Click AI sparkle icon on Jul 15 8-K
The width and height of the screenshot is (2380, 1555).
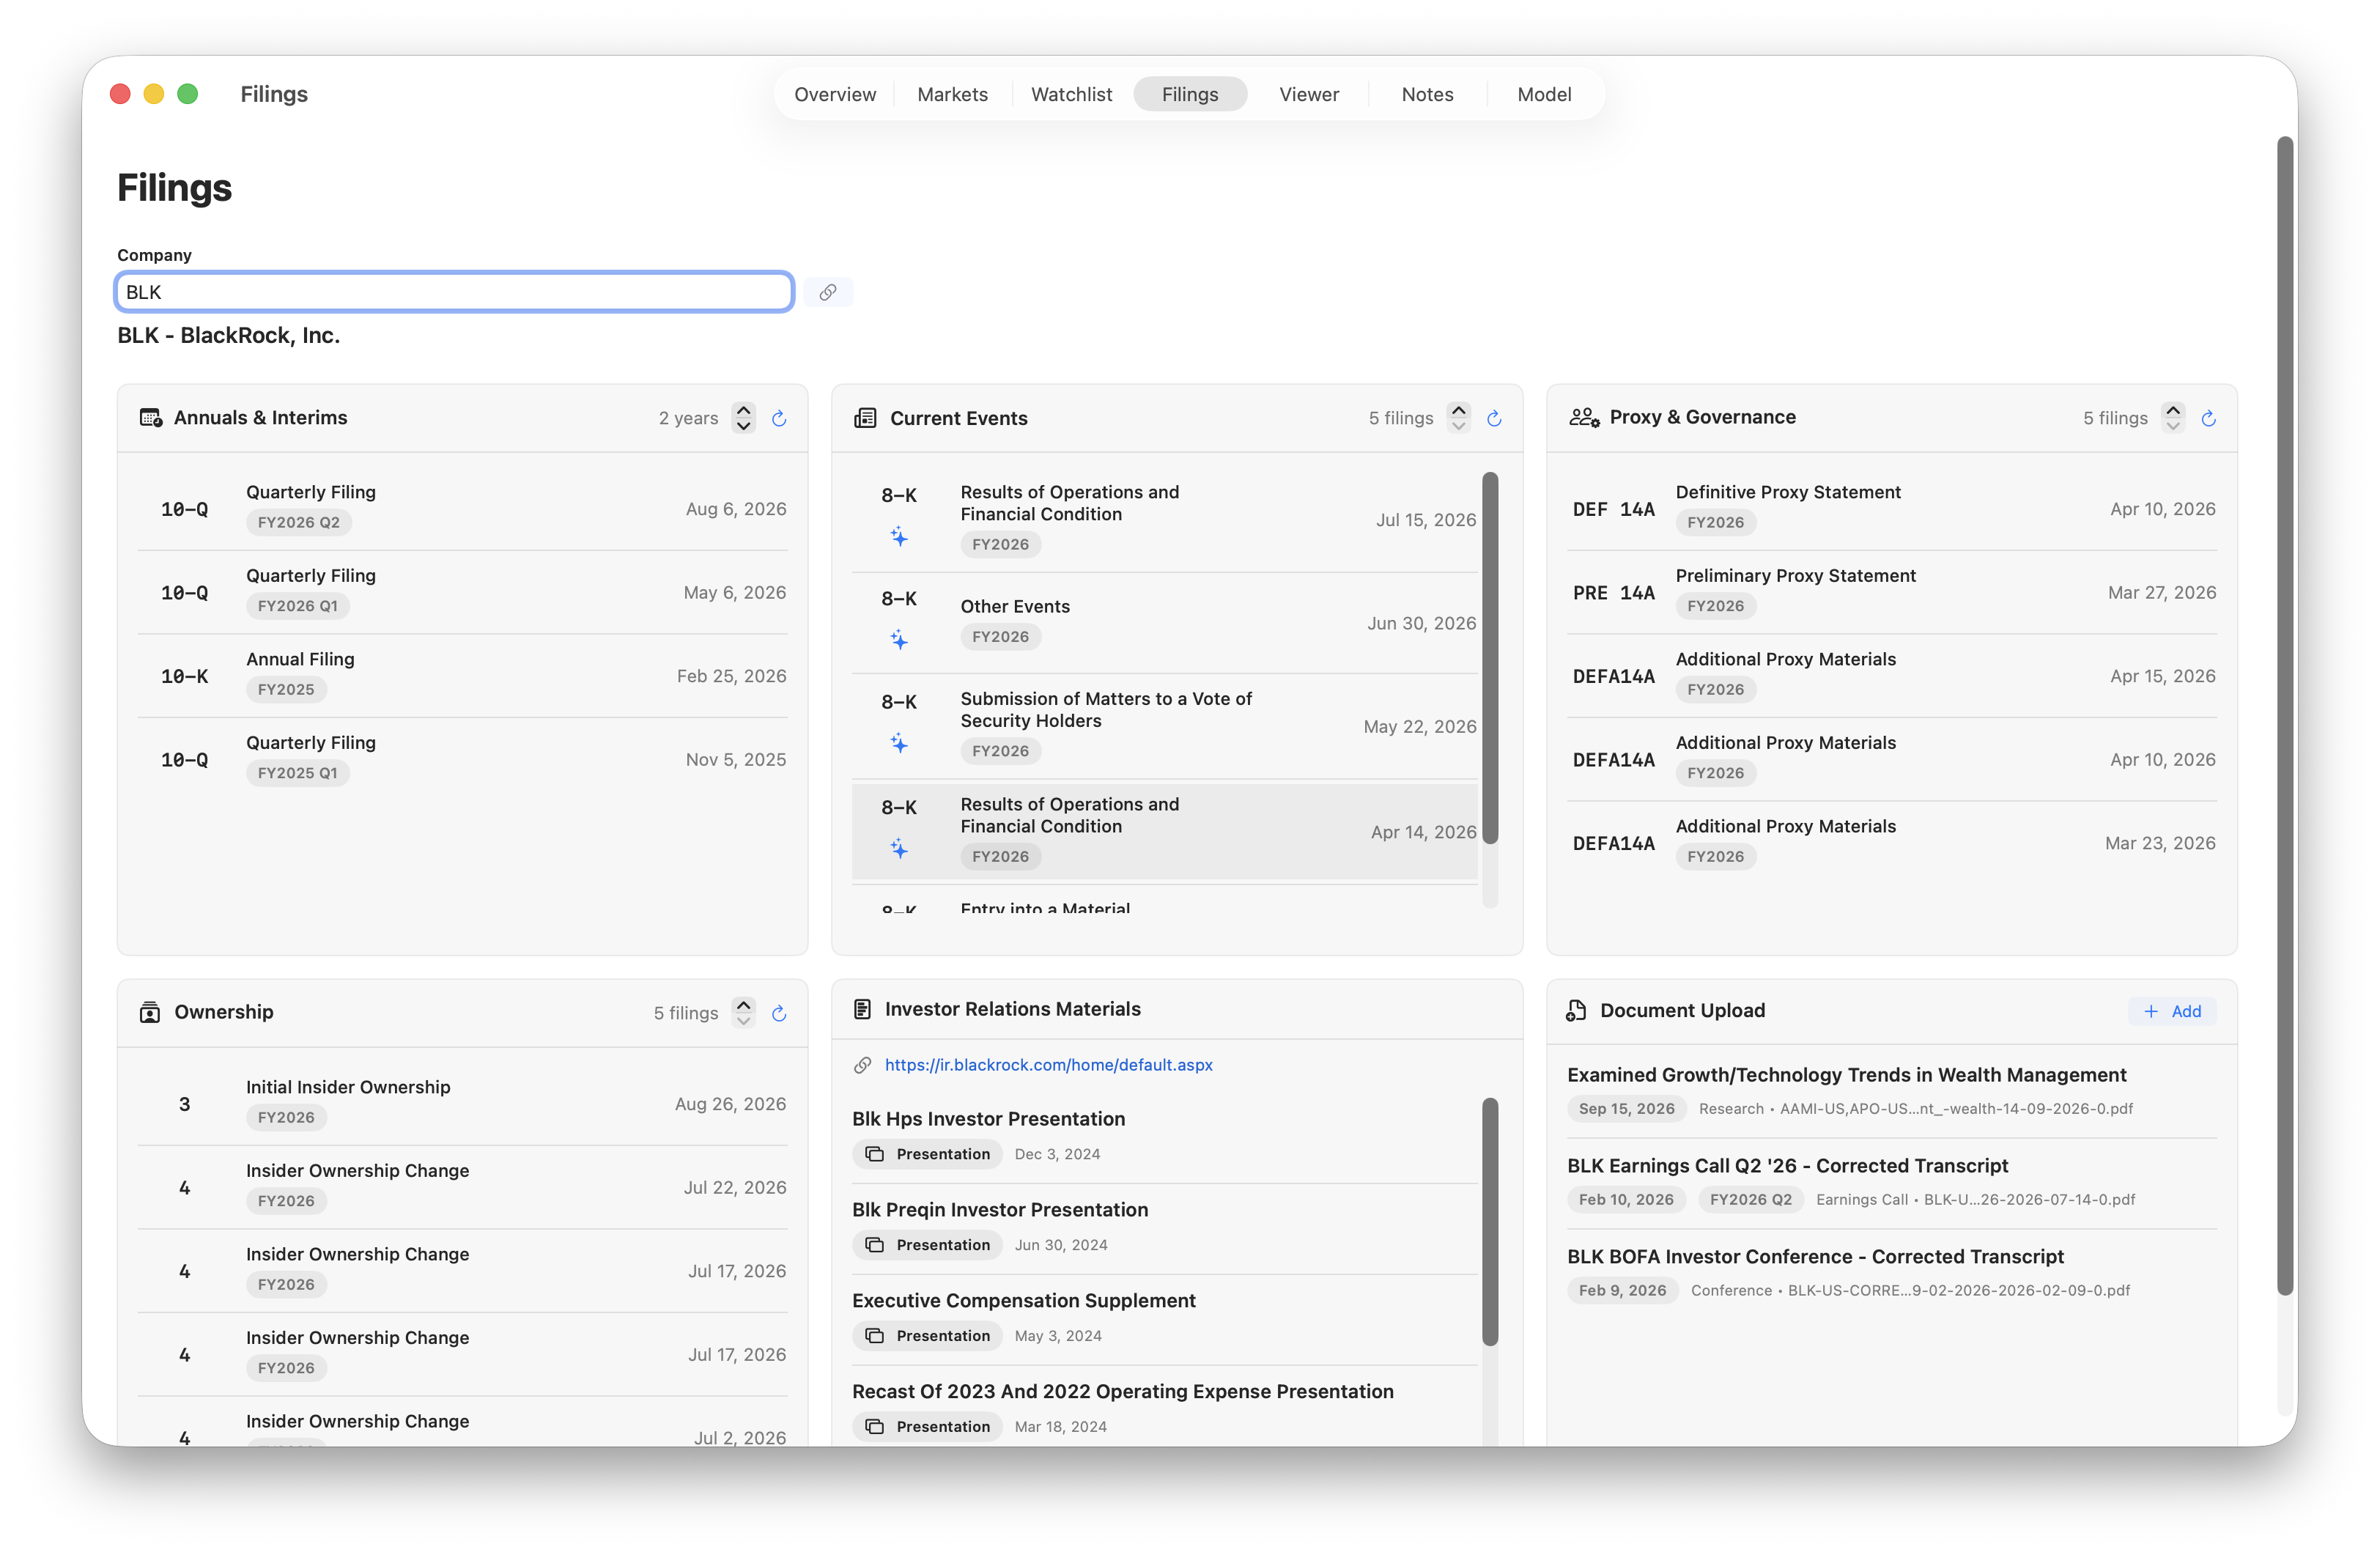tap(899, 537)
